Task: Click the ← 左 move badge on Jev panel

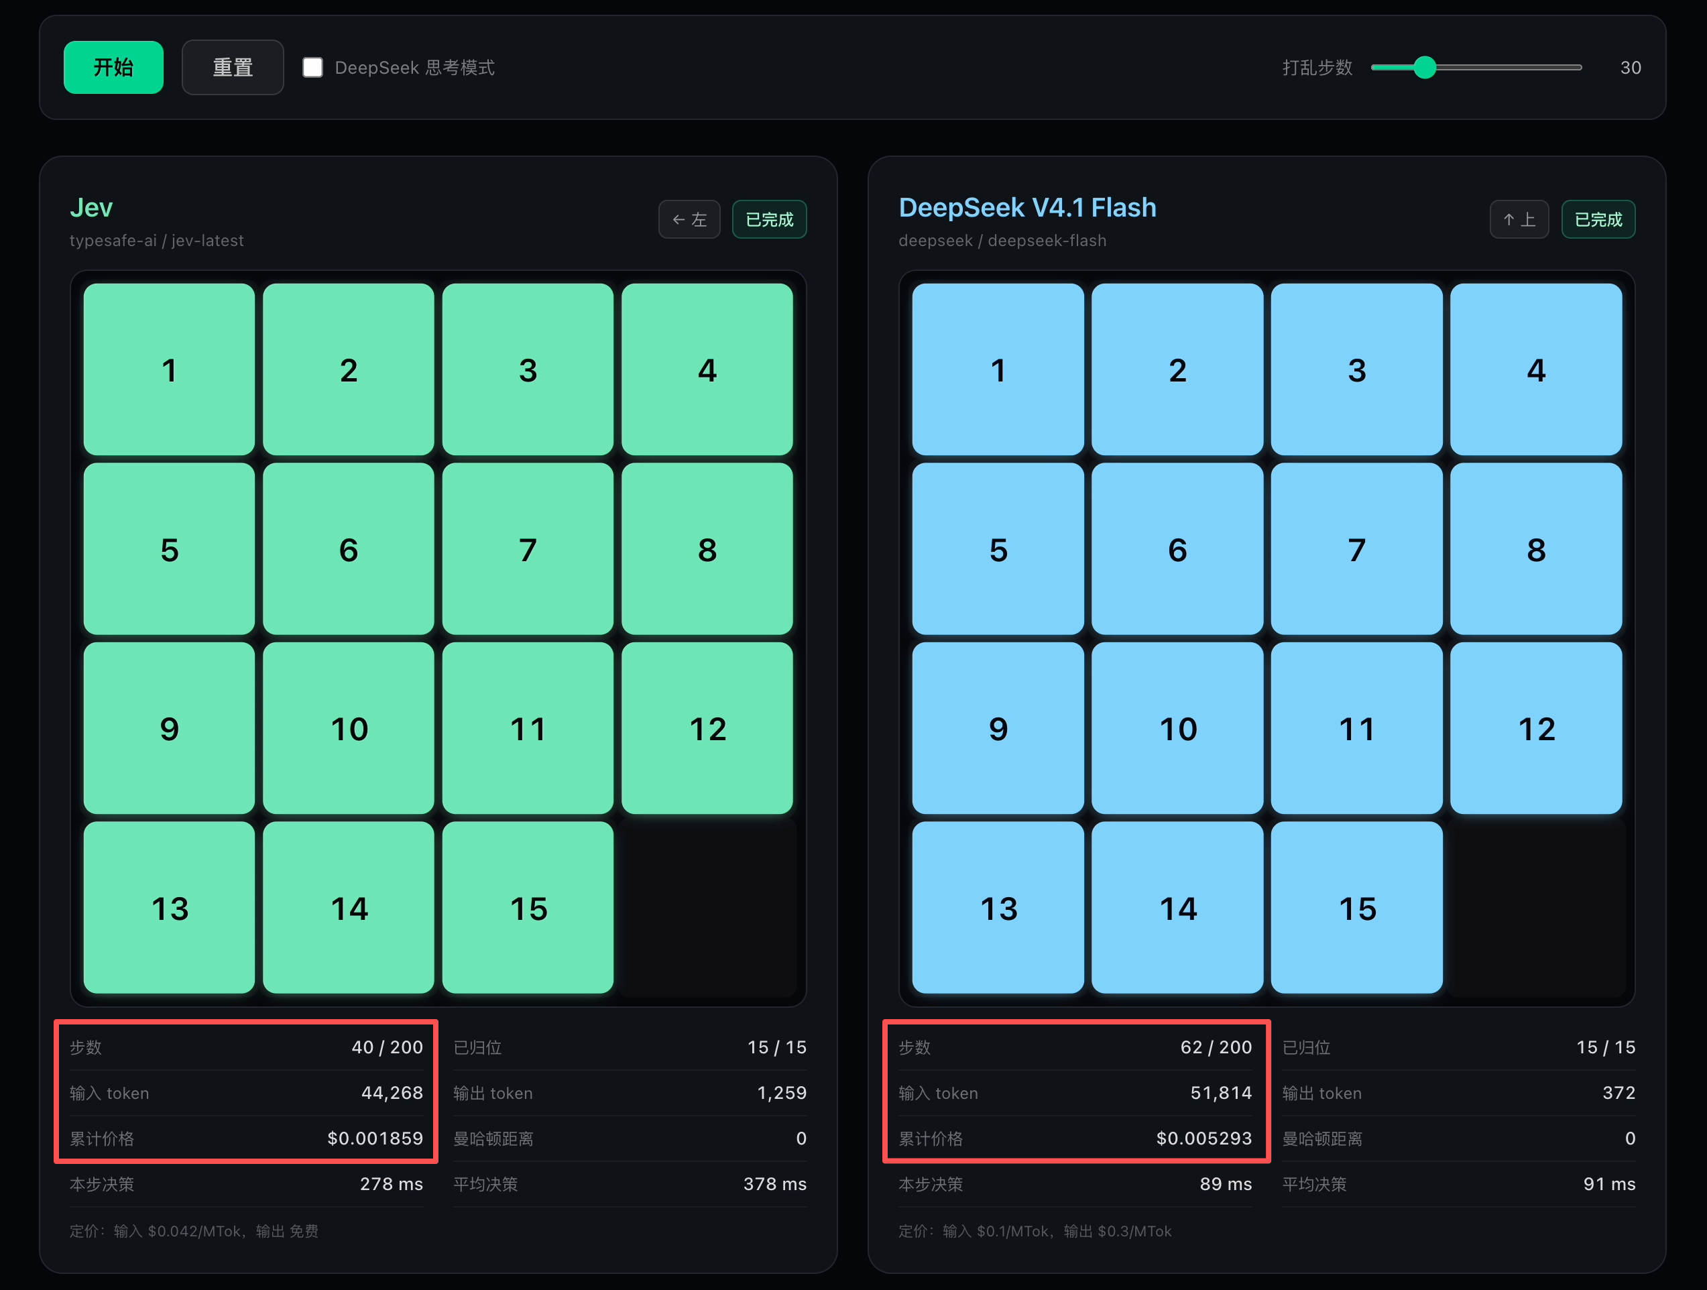Action: [689, 219]
